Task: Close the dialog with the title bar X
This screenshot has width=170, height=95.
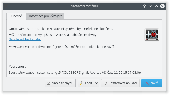Action: click(162, 6)
